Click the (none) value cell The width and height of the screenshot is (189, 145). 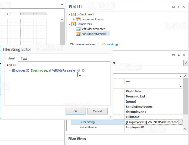click(x=154, y=102)
